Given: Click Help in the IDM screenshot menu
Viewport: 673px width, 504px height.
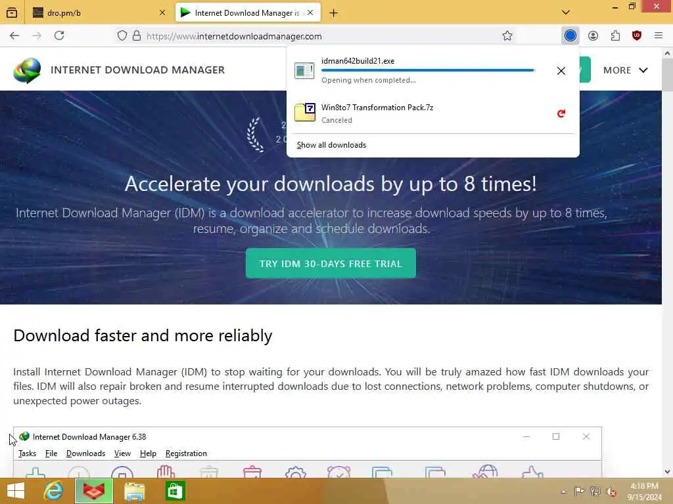Looking at the screenshot, I should pyautogui.click(x=148, y=453).
